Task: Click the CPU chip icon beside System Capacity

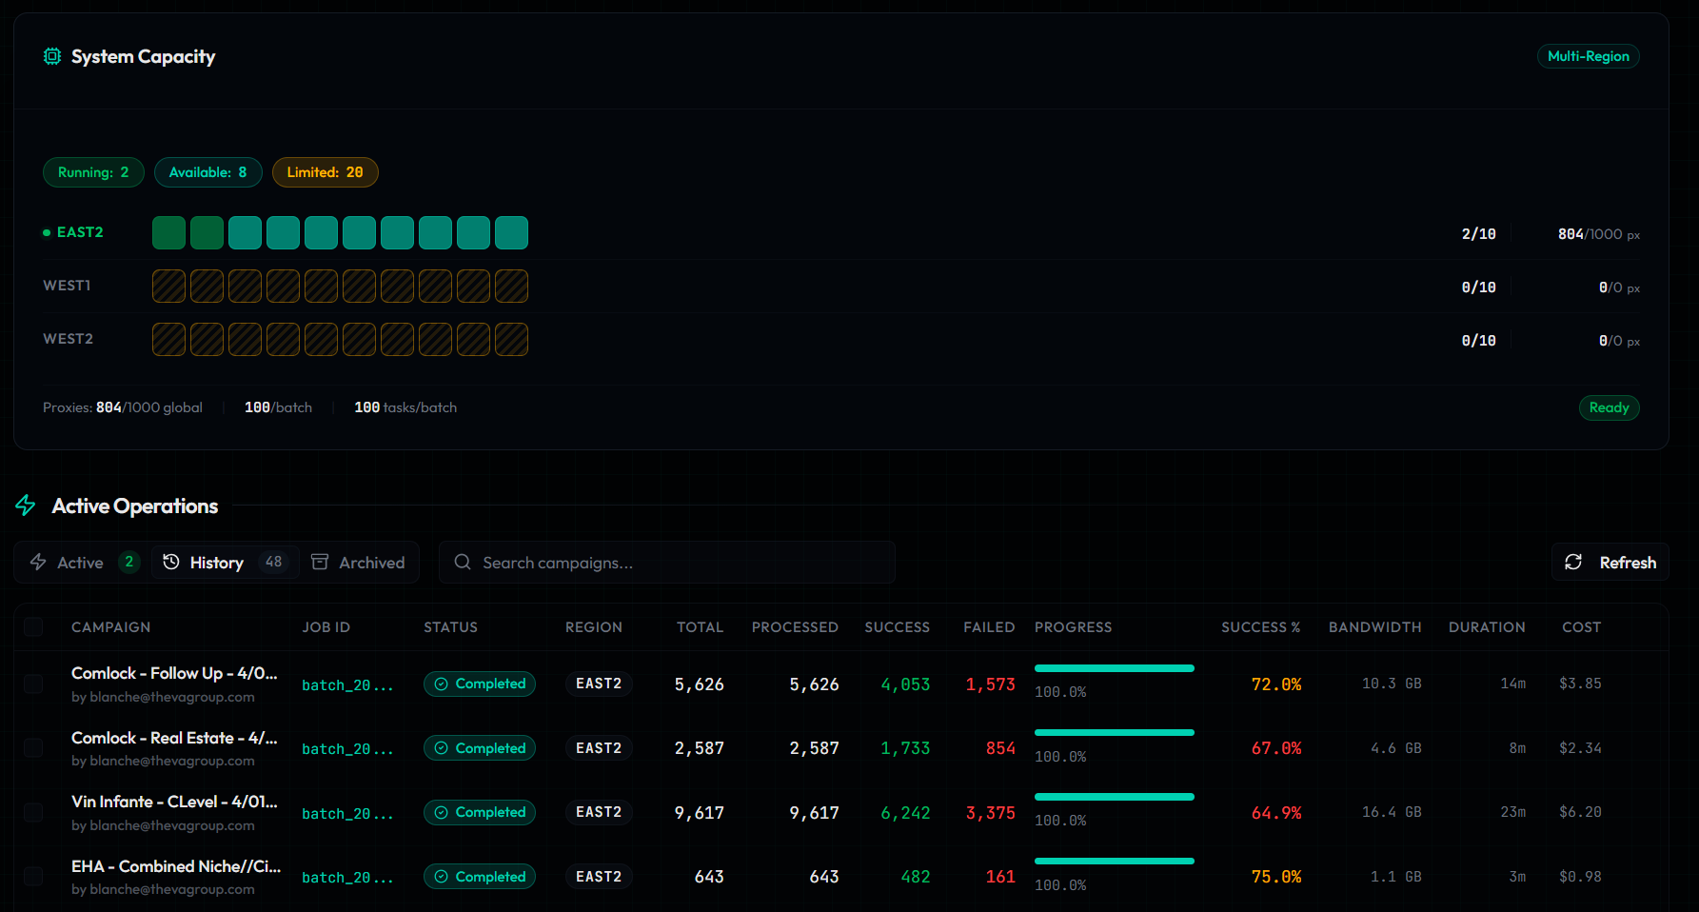Action: coord(52,56)
